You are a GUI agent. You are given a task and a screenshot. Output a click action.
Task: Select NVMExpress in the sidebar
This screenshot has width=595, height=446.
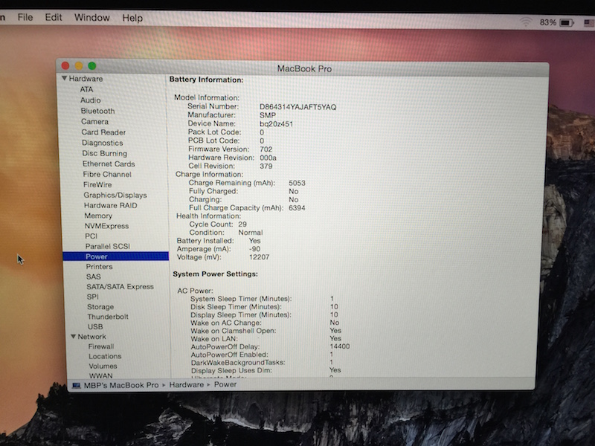[x=106, y=226]
